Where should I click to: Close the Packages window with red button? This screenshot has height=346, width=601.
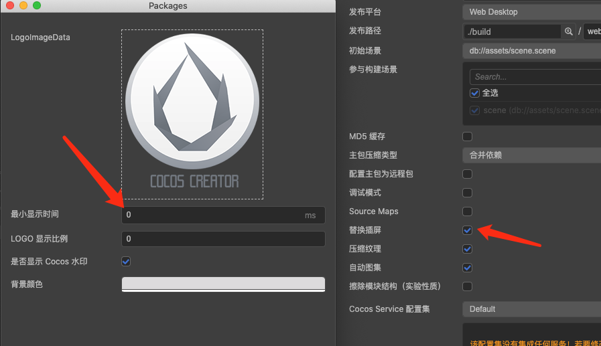pos(10,5)
